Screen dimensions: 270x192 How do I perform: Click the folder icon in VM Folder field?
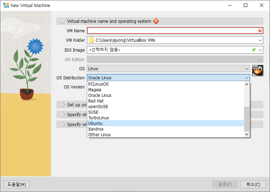click(x=91, y=40)
